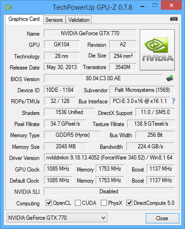Click the bus interface question mark
185x229 pixels.
(x=173, y=101)
